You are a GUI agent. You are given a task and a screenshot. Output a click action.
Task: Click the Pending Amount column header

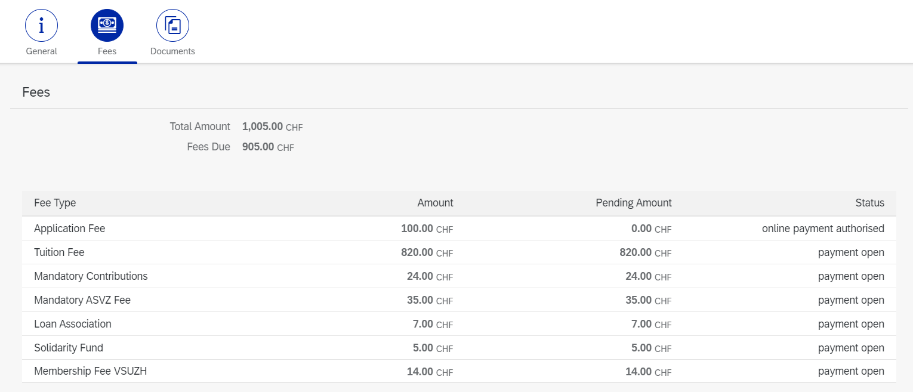(x=633, y=203)
